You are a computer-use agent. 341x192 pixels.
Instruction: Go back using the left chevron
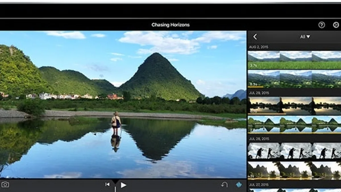click(x=255, y=37)
